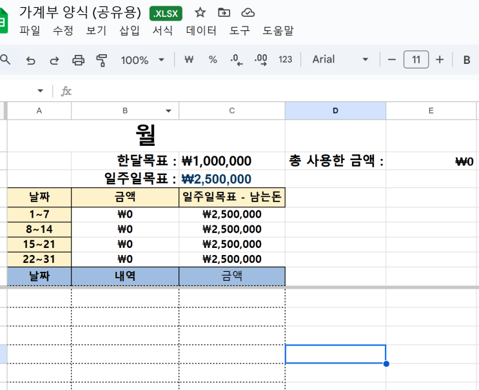Select the blue ₩2,500,000 goal cell
The width and height of the screenshot is (479, 390).
(x=232, y=179)
